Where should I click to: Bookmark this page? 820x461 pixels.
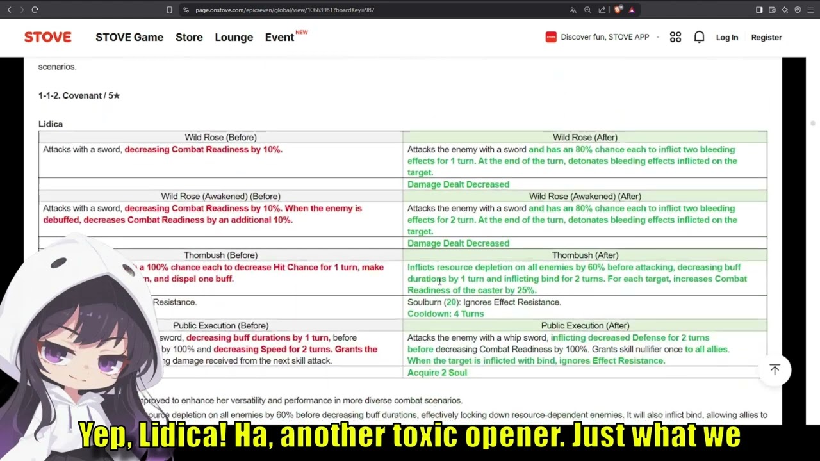pyautogui.click(x=169, y=10)
